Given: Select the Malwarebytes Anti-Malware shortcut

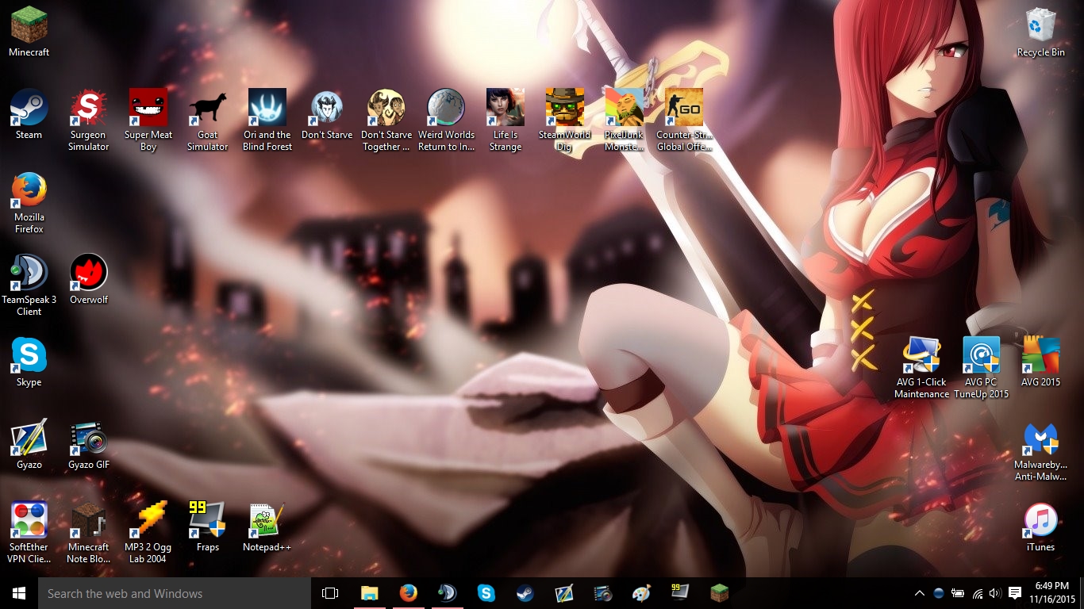Looking at the screenshot, I should (x=1041, y=450).
